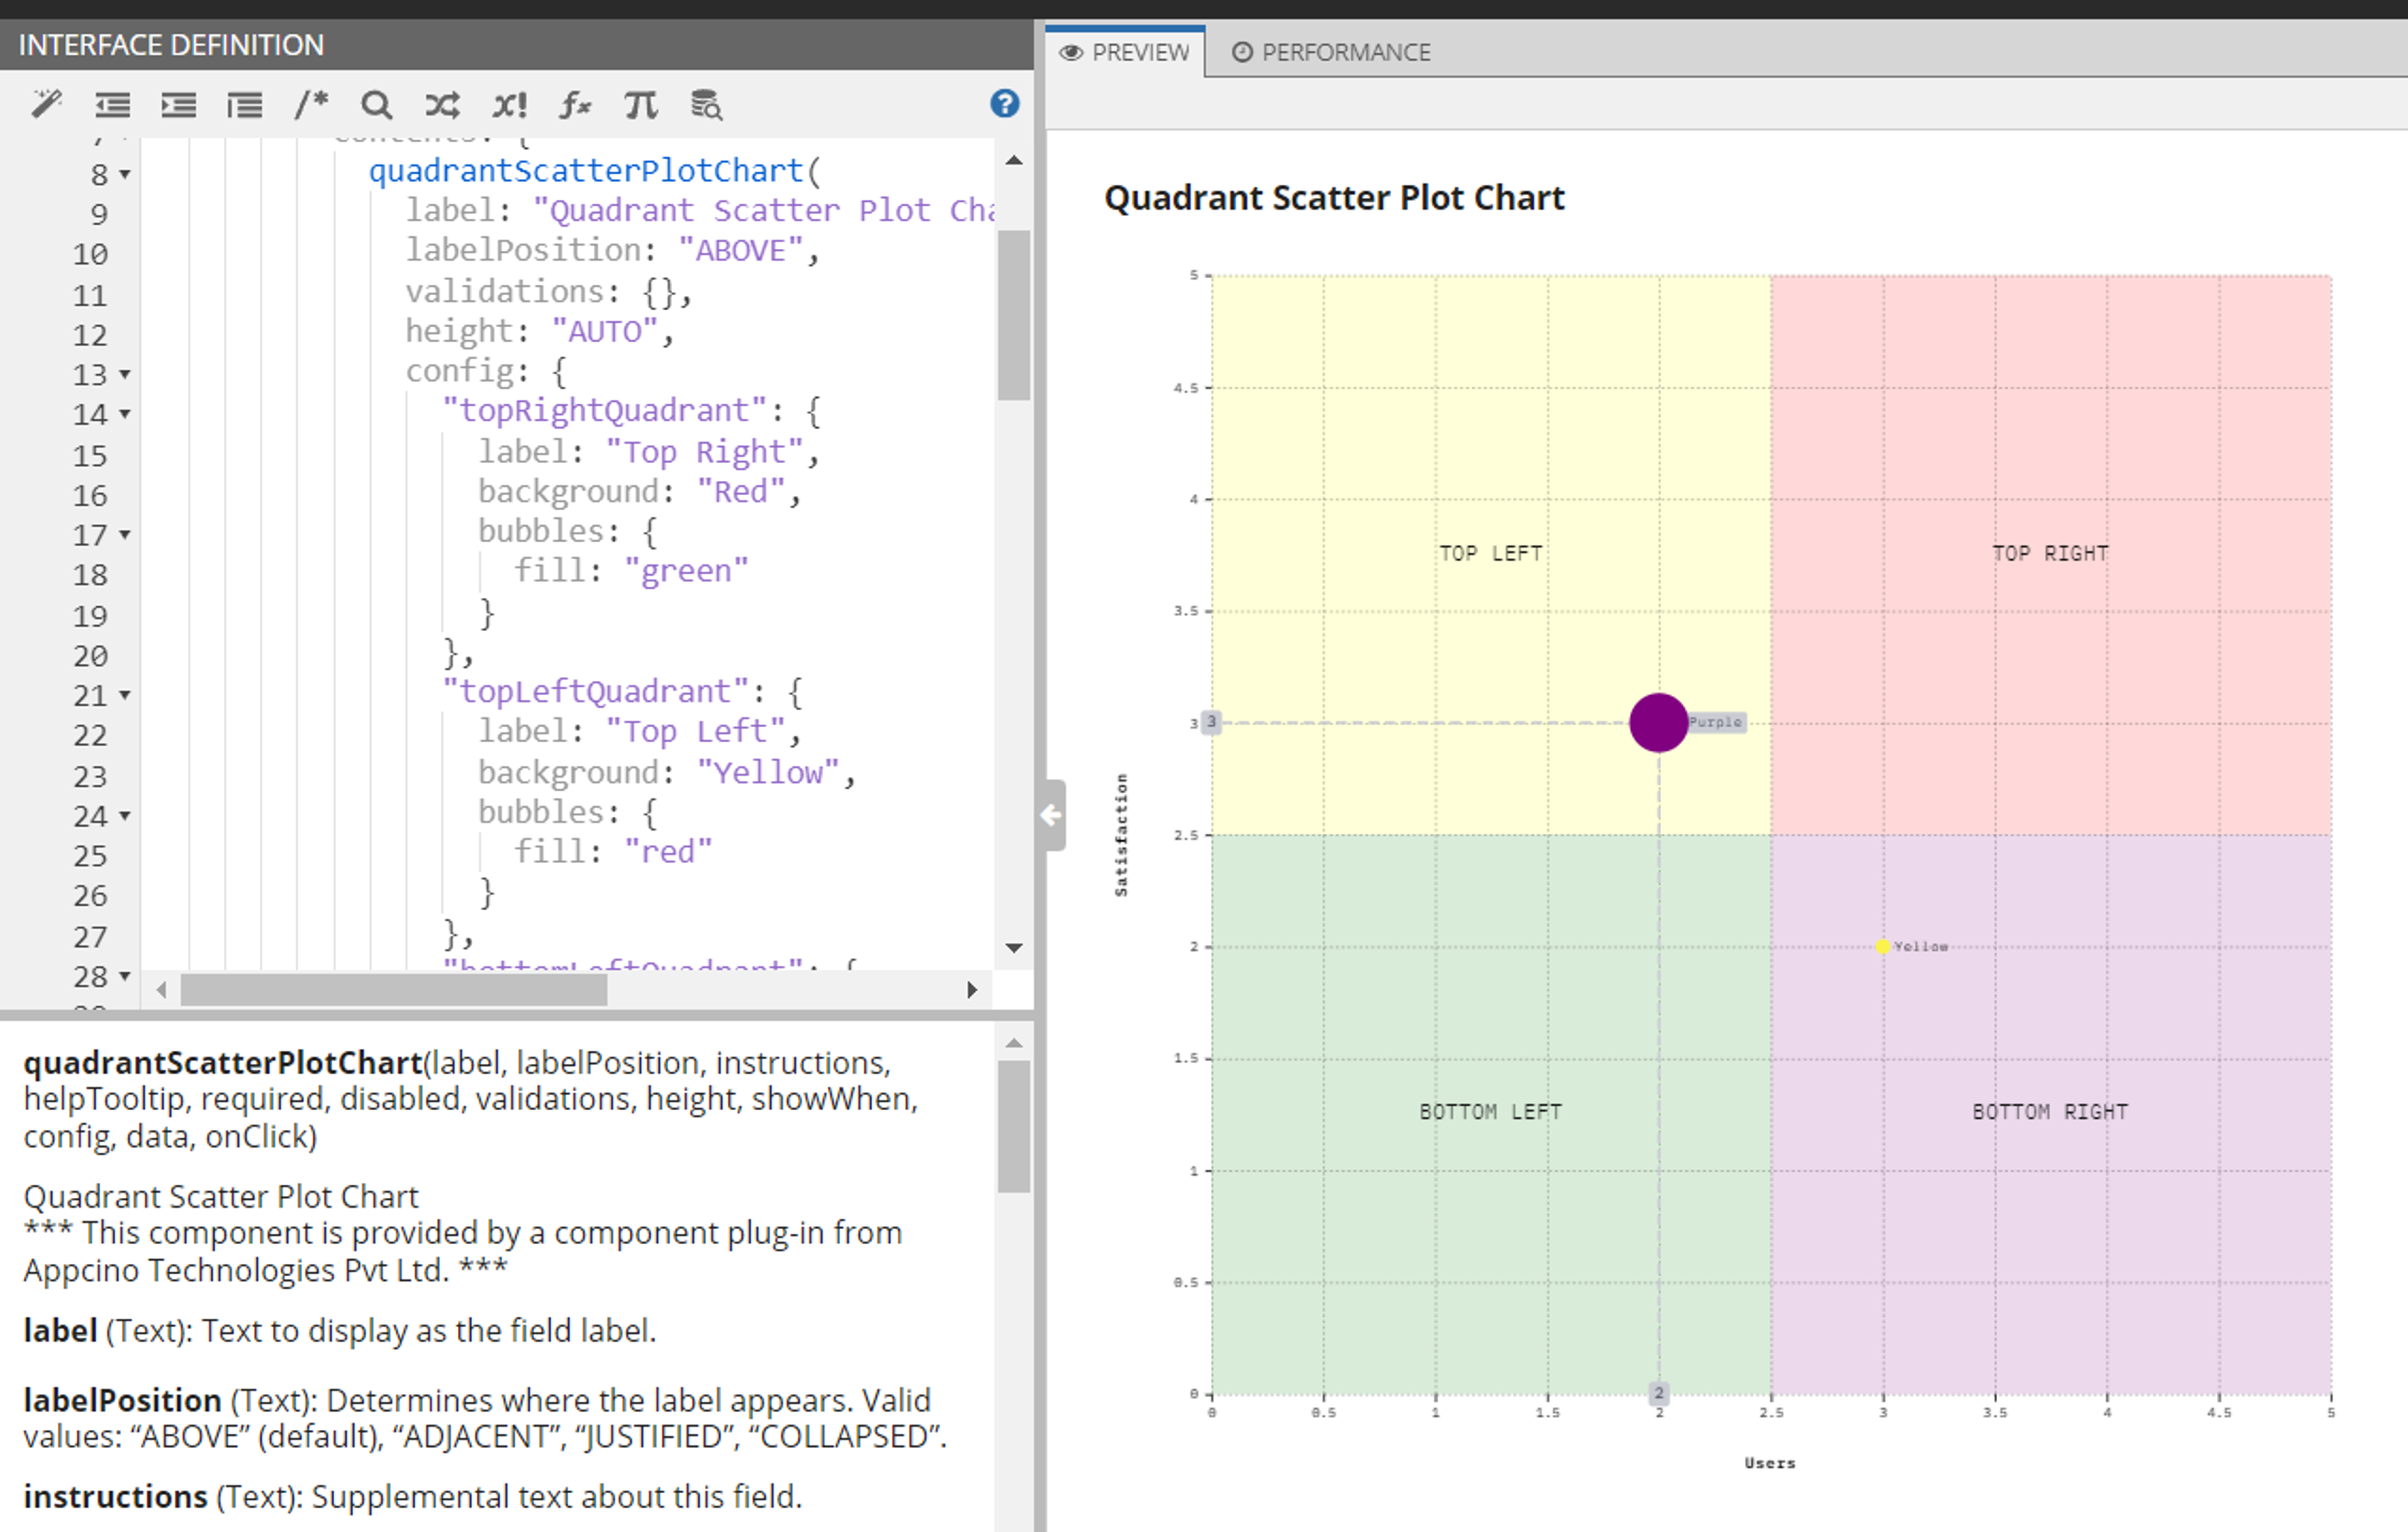
Task: Collapse config fold at line 13
Action: pos(125,375)
